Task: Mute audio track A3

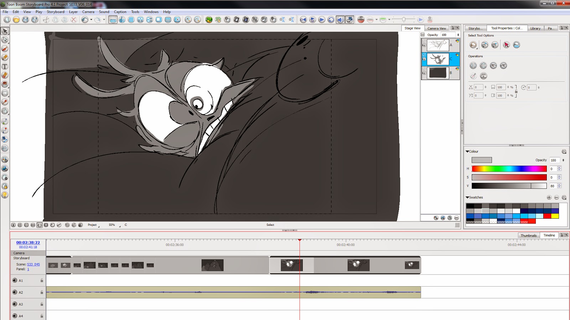Action: pyautogui.click(x=15, y=304)
